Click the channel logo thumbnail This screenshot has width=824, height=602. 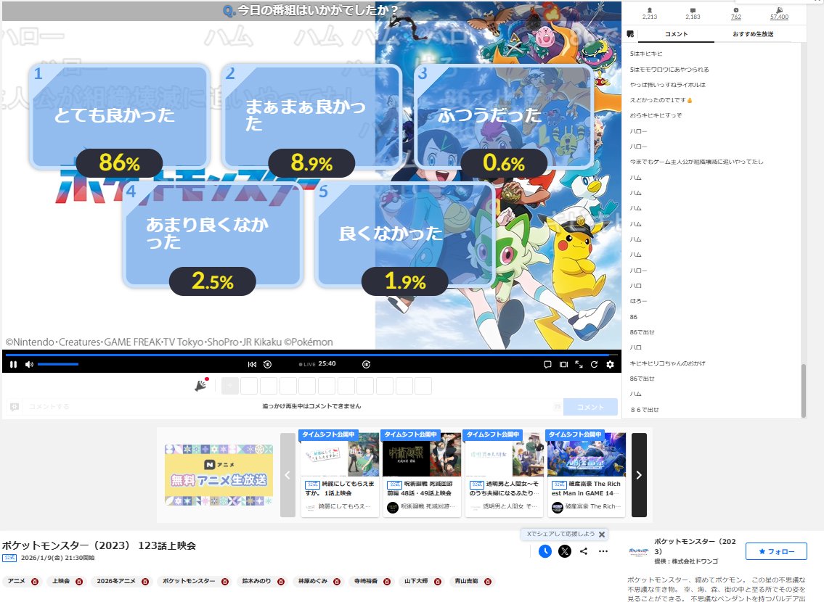click(638, 551)
